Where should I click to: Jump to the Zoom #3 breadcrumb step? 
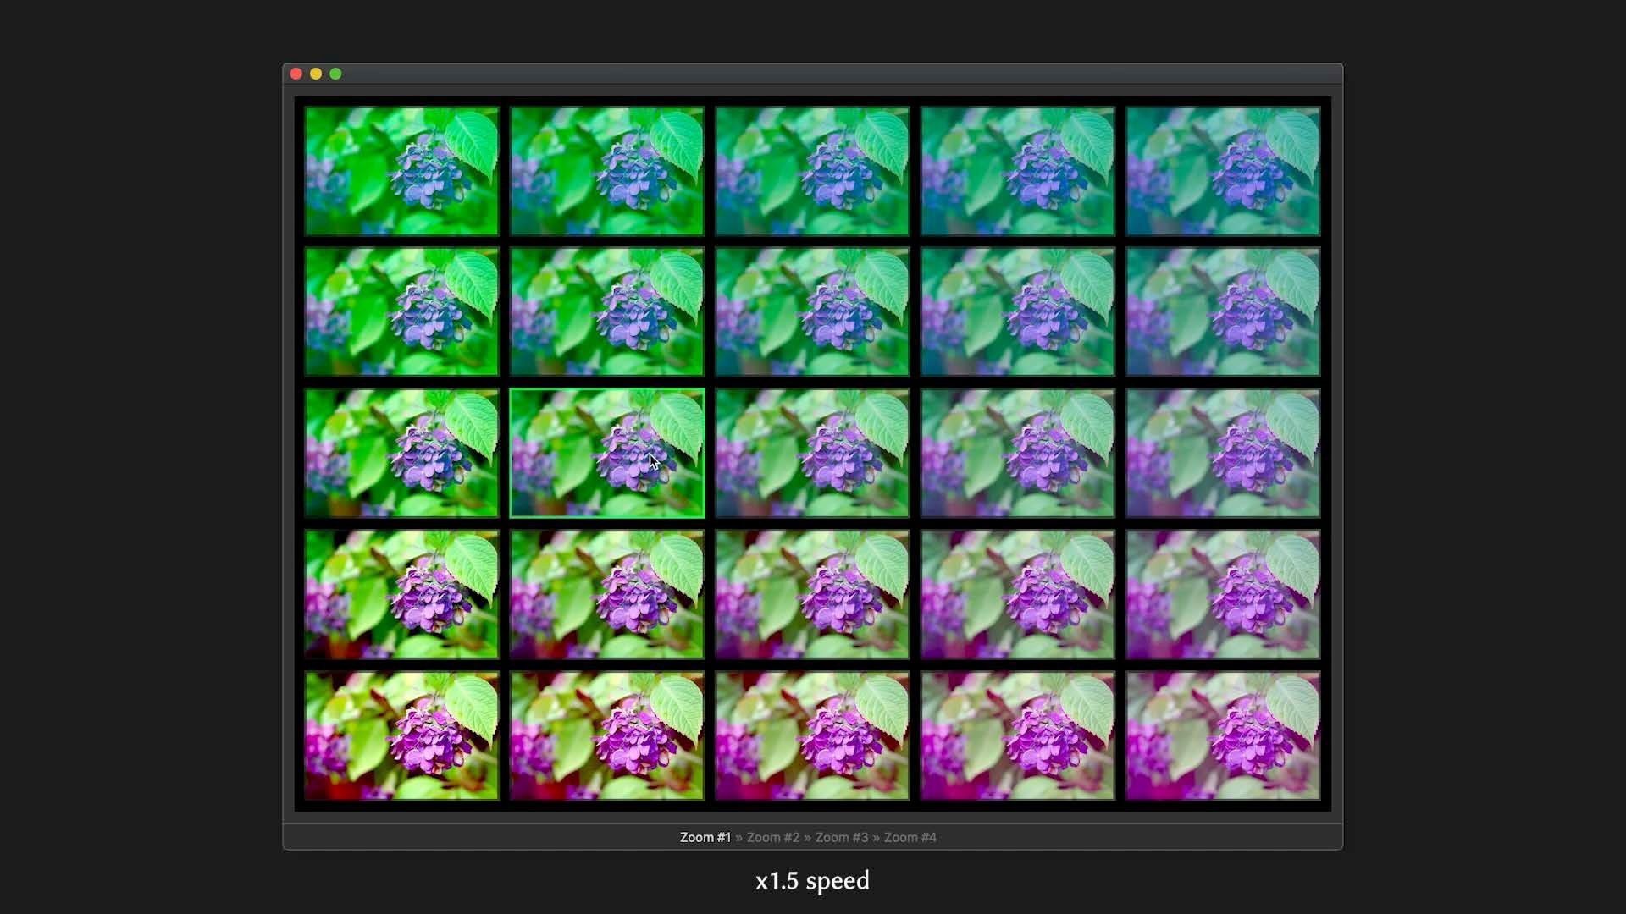[x=841, y=837]
